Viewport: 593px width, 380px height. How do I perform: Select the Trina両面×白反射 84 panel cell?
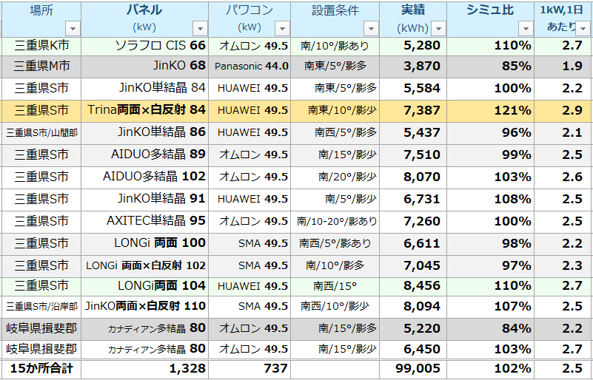[x=145, y=111]
